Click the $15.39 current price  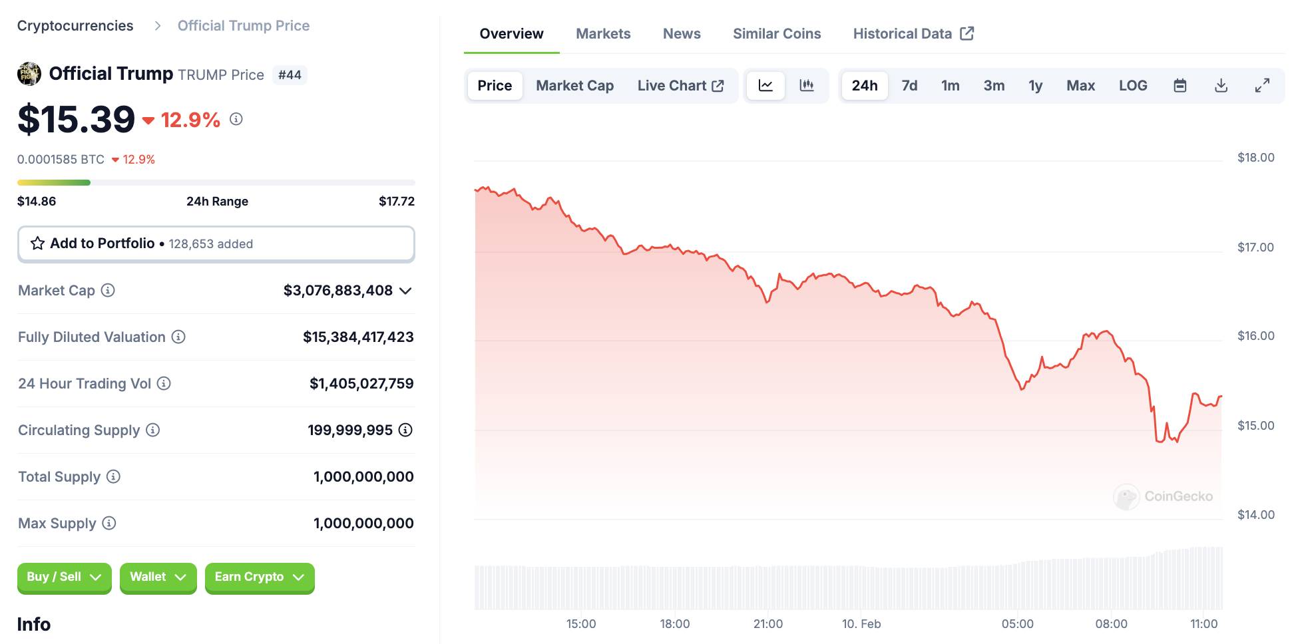(x=77, y=120)
